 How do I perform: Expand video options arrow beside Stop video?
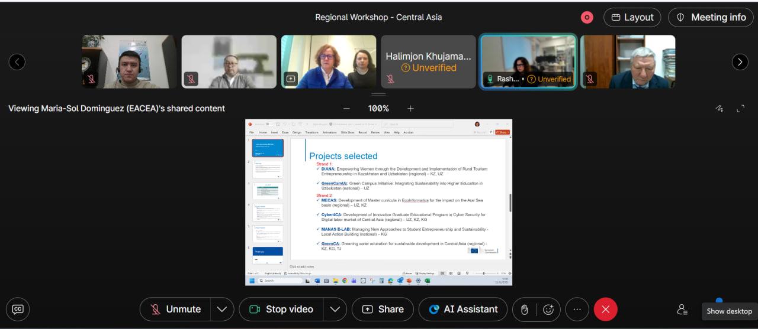tap(335, 309)
